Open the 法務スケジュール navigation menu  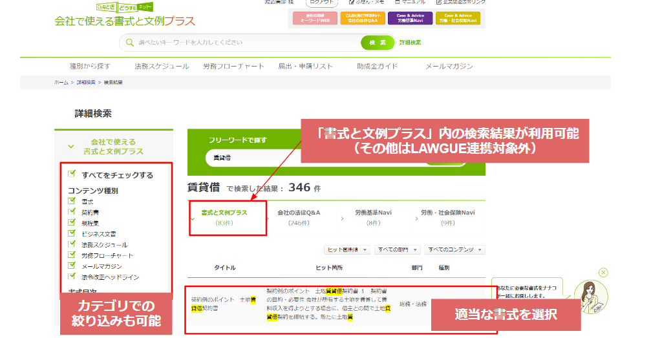point(162,67)
